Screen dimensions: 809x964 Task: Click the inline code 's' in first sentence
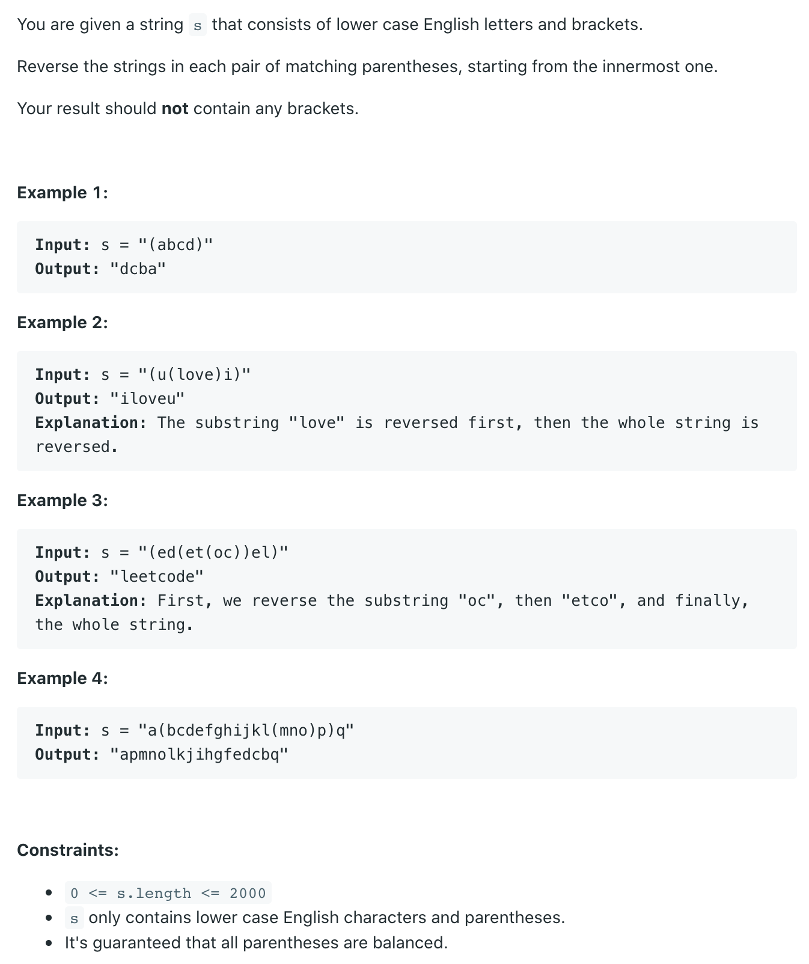pyautogui.click(x=197, y=26)
